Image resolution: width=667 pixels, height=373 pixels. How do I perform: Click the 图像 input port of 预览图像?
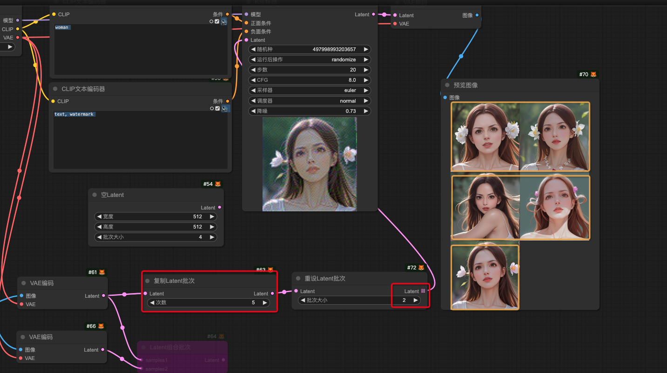(x=445, y=98)
